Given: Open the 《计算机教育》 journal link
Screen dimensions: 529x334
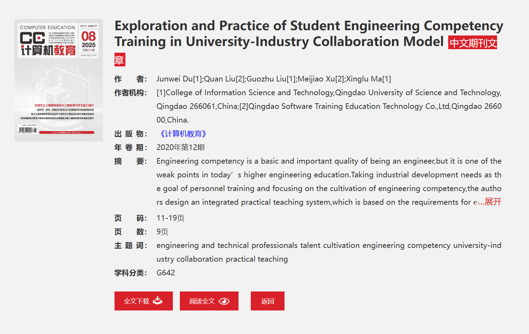Looking at the screenshot, I should (x=183, y=134).
